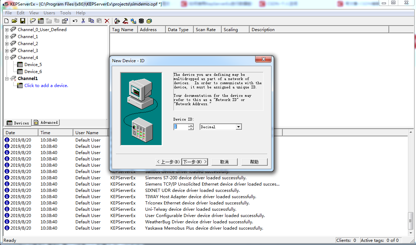Click the black database stack icon
The image size is (416, 245).
141,21
